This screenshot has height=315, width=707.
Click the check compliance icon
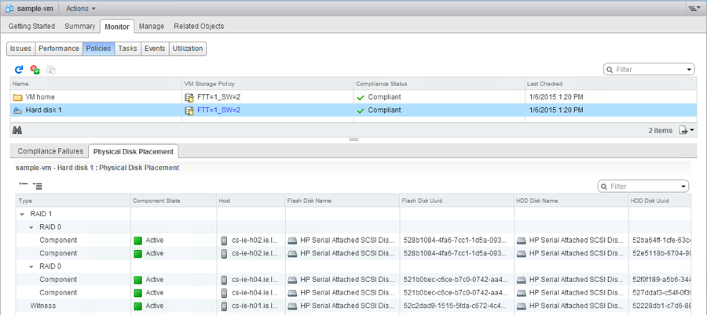click(x=35, y=70)
